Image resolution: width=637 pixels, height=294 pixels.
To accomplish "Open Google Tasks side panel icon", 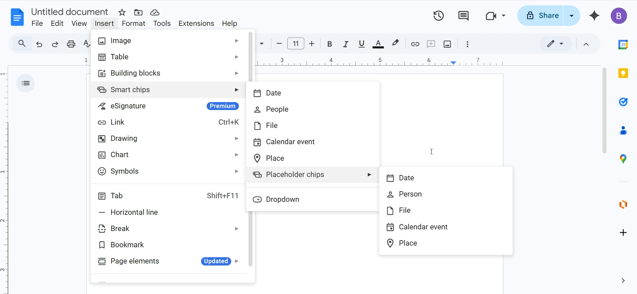I will click(x=623, y=102).
